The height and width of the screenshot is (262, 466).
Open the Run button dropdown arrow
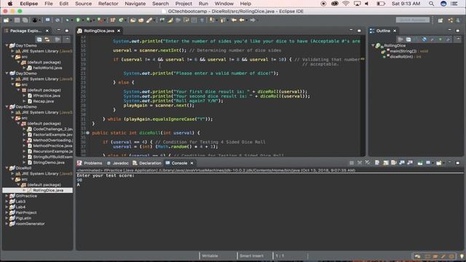pyautogui.click(x=82, y=20)
